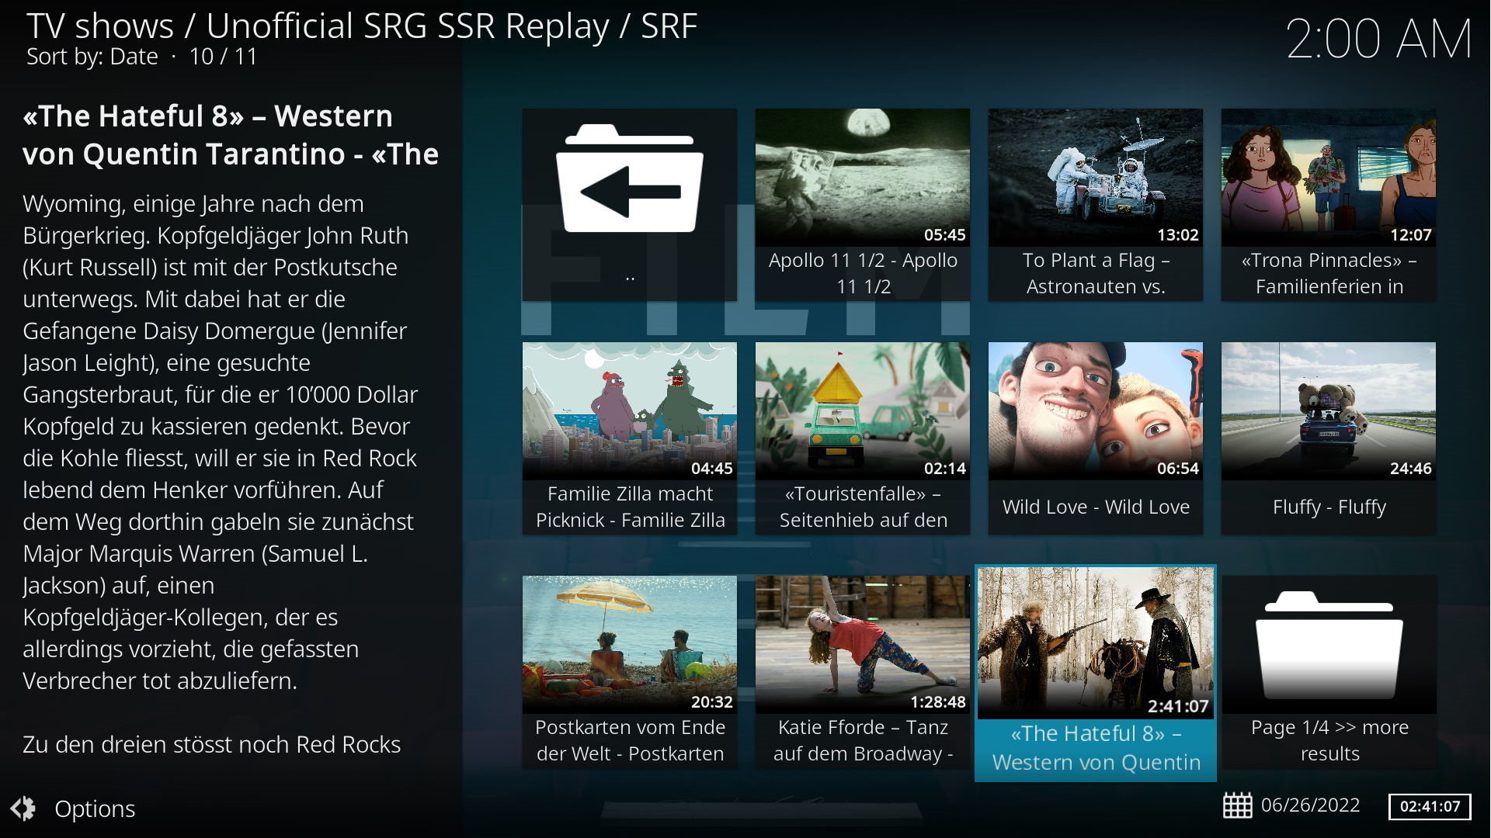Play the Apollo 11 1/2 video thumbnail
The image size is (1491, 838).
862,177
